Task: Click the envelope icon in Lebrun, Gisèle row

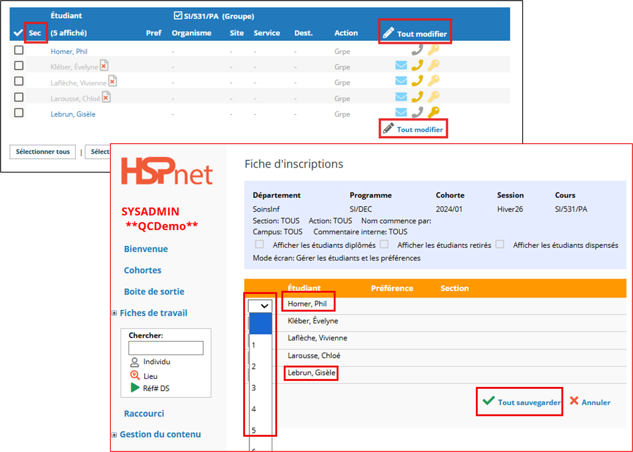Action: (401, 112)
